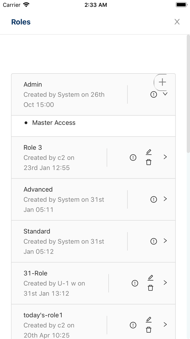Edit the 31-Role using the pencil icon

pos(151,277)
